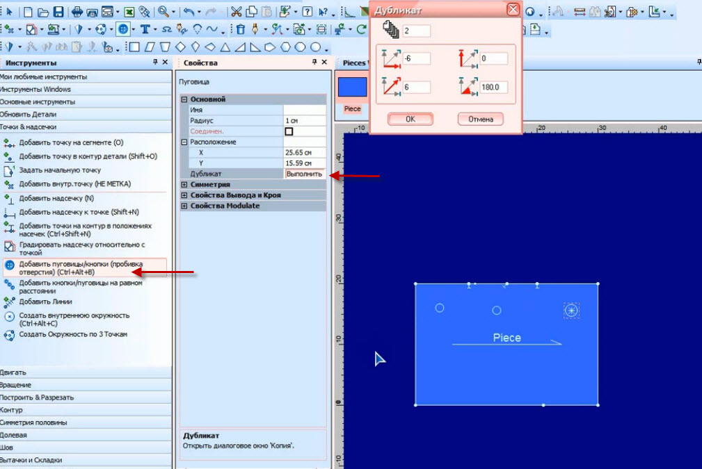702x469 pixels.
Task: Click the circle shape icon
Action: click(316, 47)
